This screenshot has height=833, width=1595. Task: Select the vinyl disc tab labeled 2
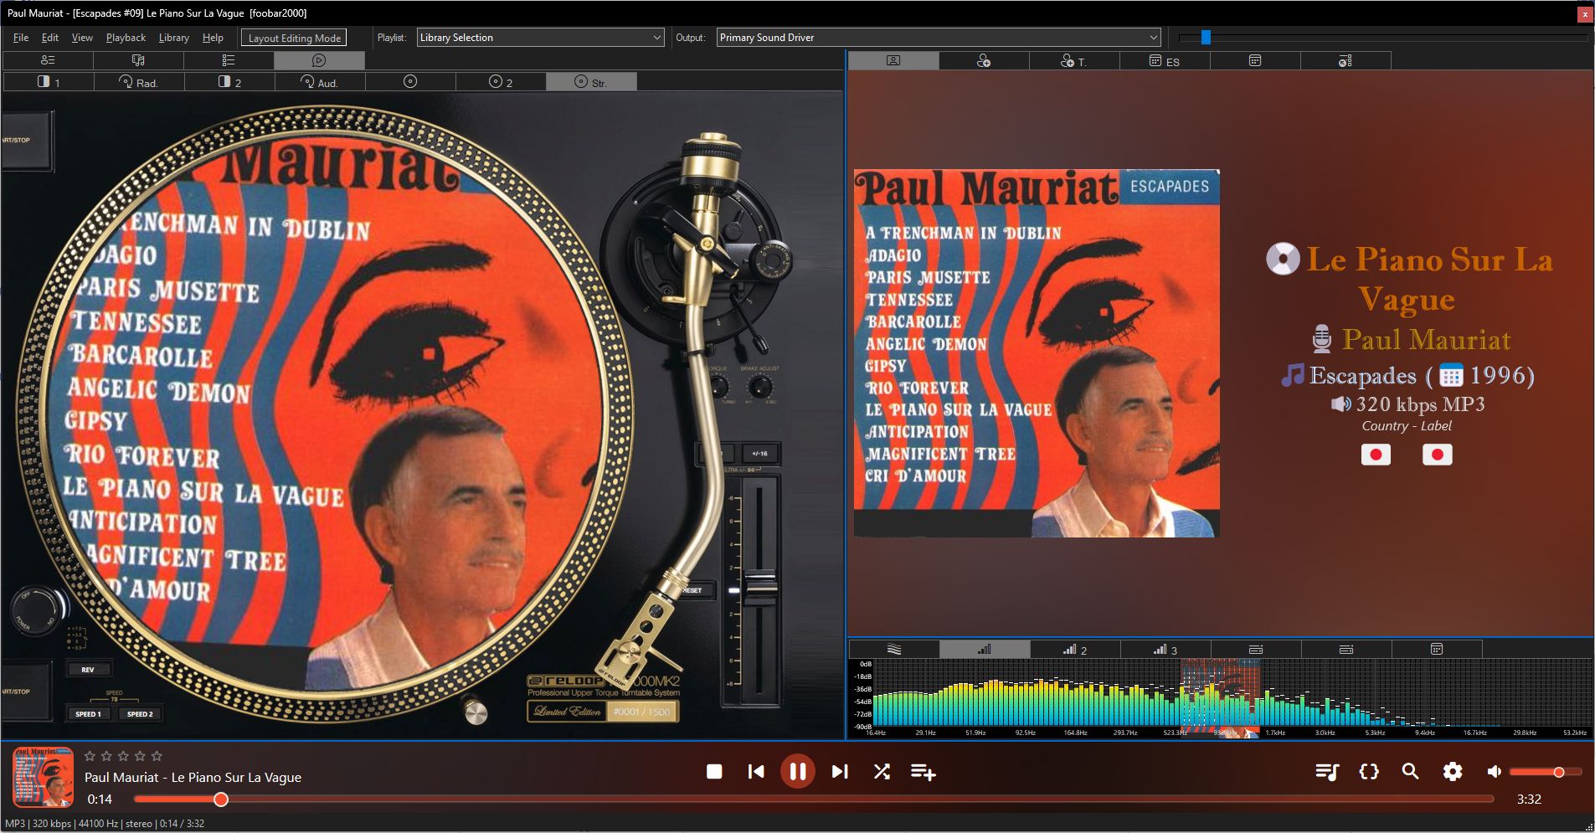click(x=501, y=82)
